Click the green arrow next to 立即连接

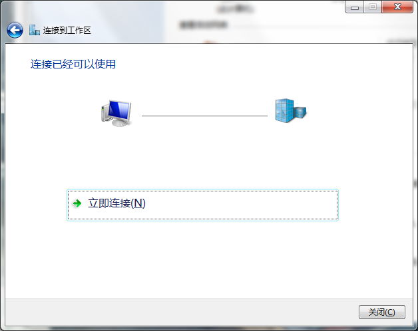[77, 203]
